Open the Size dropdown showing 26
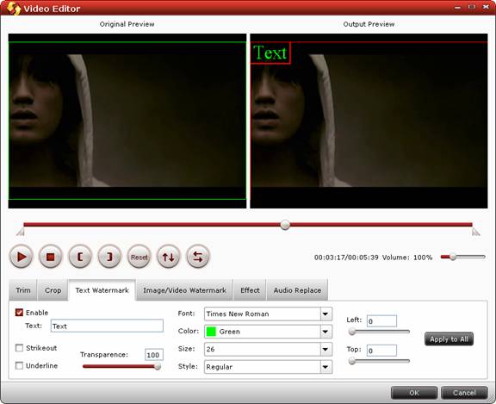This screenshot has width=496, height=404. [x=269, y=349]
